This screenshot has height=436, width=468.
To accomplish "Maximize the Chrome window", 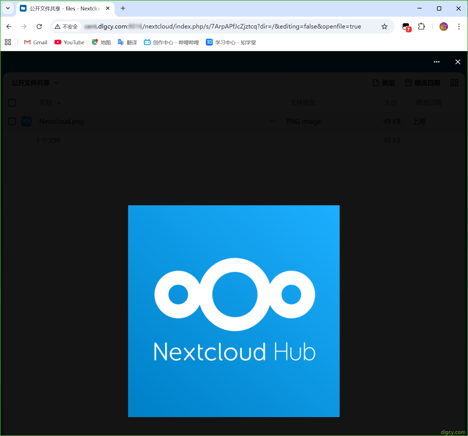I will point(439,8).
